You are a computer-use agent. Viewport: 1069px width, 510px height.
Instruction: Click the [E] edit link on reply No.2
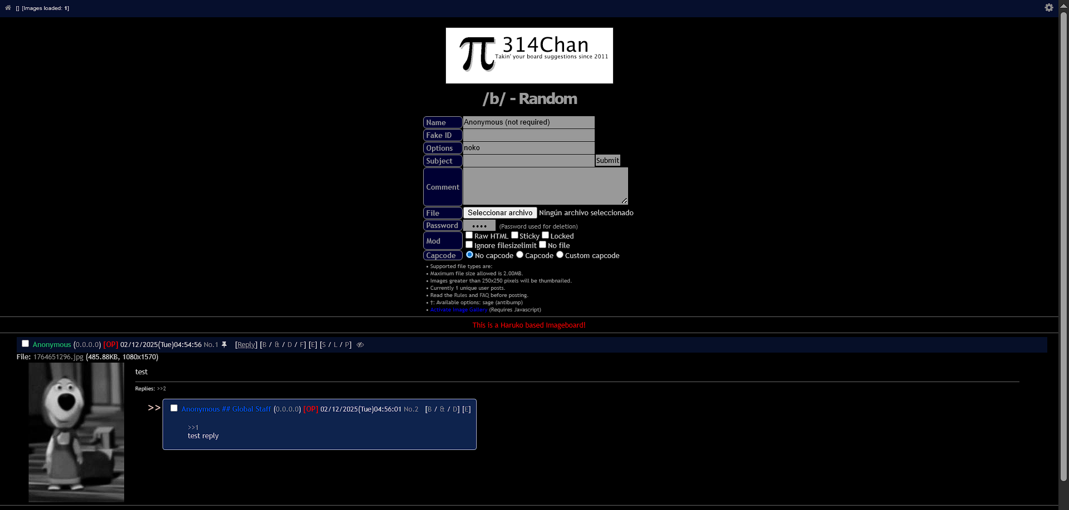(x=467, y=409)
